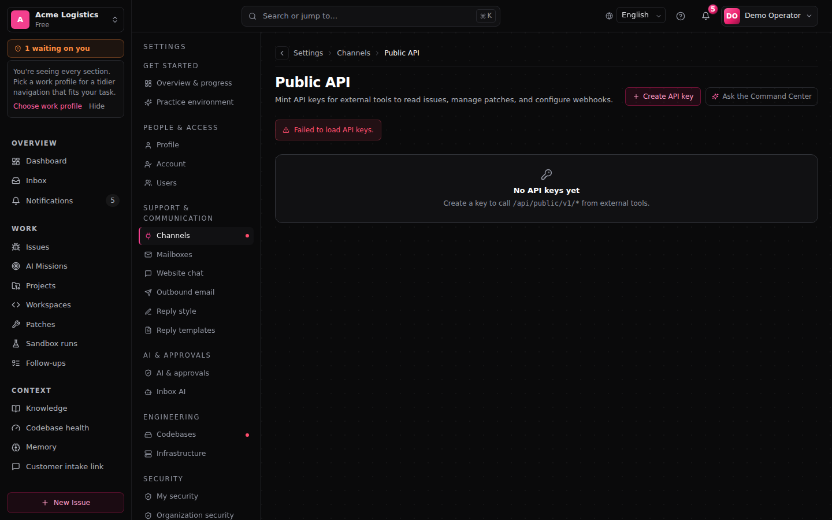This screenshot has height=520, width=832.
Task: Open Outbound email settings
Action: click(x=196, y=292)
